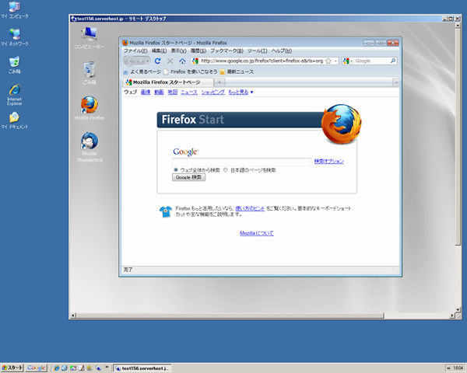
Task: Open 履歴(S) menu in Firefox
Action: 198,51
